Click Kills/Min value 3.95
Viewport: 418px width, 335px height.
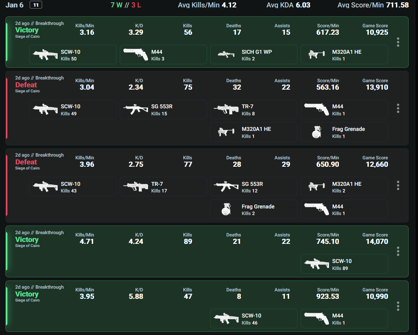pyautogui.click(x=87, y=296)
